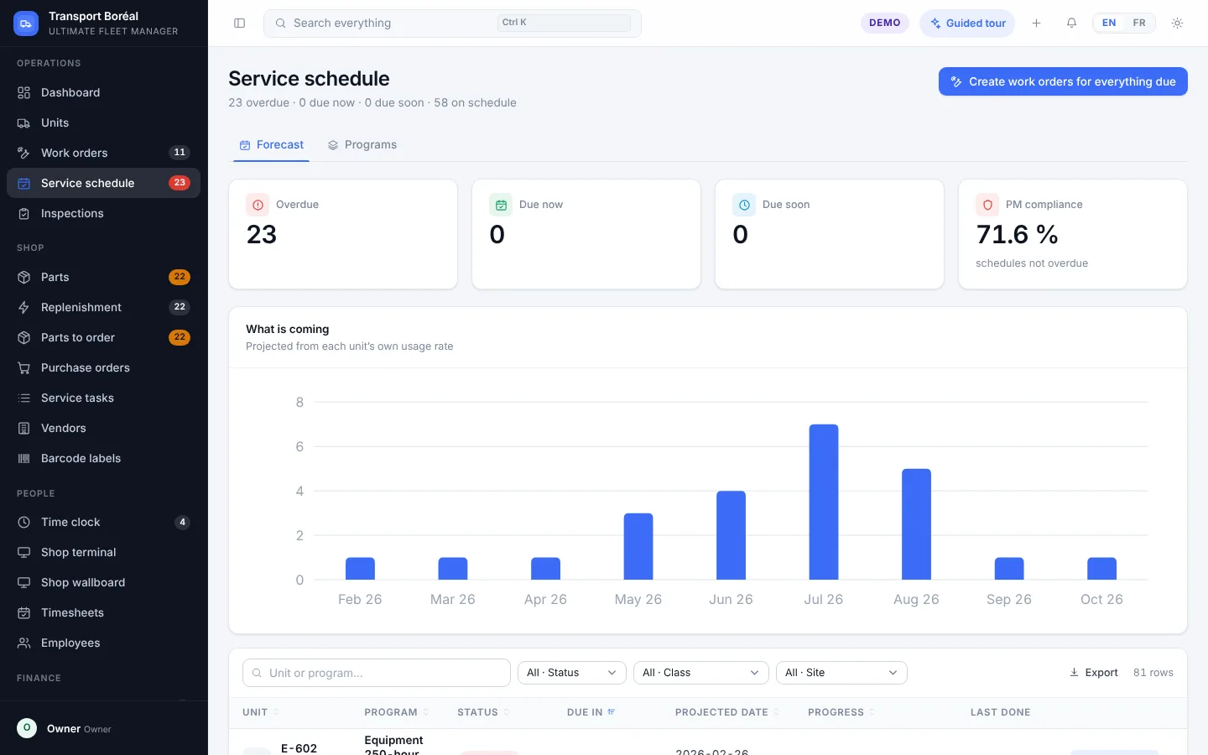Screen dimensions: 1208x755
Task: Open Inspections page
Action: [103, 213]
